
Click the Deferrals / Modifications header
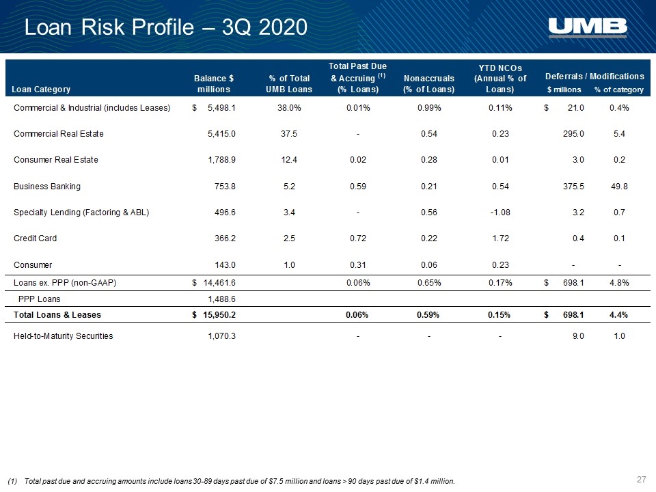coord(594,76)
